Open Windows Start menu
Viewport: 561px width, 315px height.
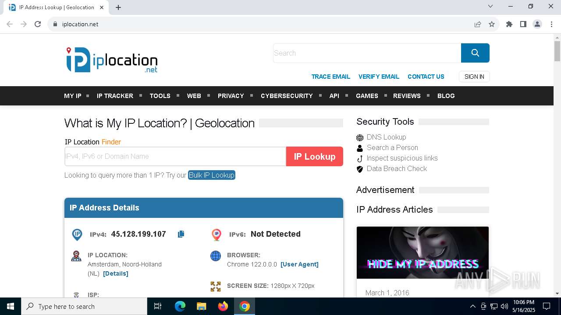pyautogui.click(x=11, y=306)
